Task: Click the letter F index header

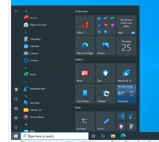Action: pos(26,82)
